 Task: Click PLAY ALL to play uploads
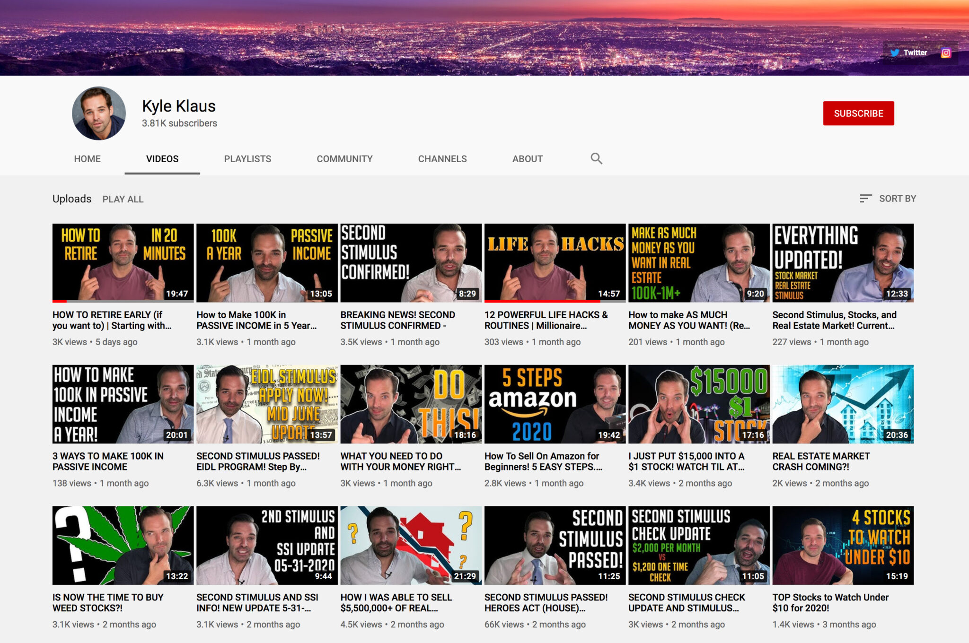123,199
